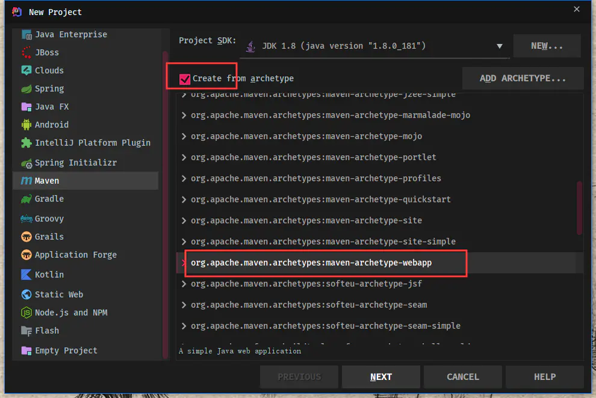
Task: Click the Spring Initializr icon
Action: (x=26, y=163)
